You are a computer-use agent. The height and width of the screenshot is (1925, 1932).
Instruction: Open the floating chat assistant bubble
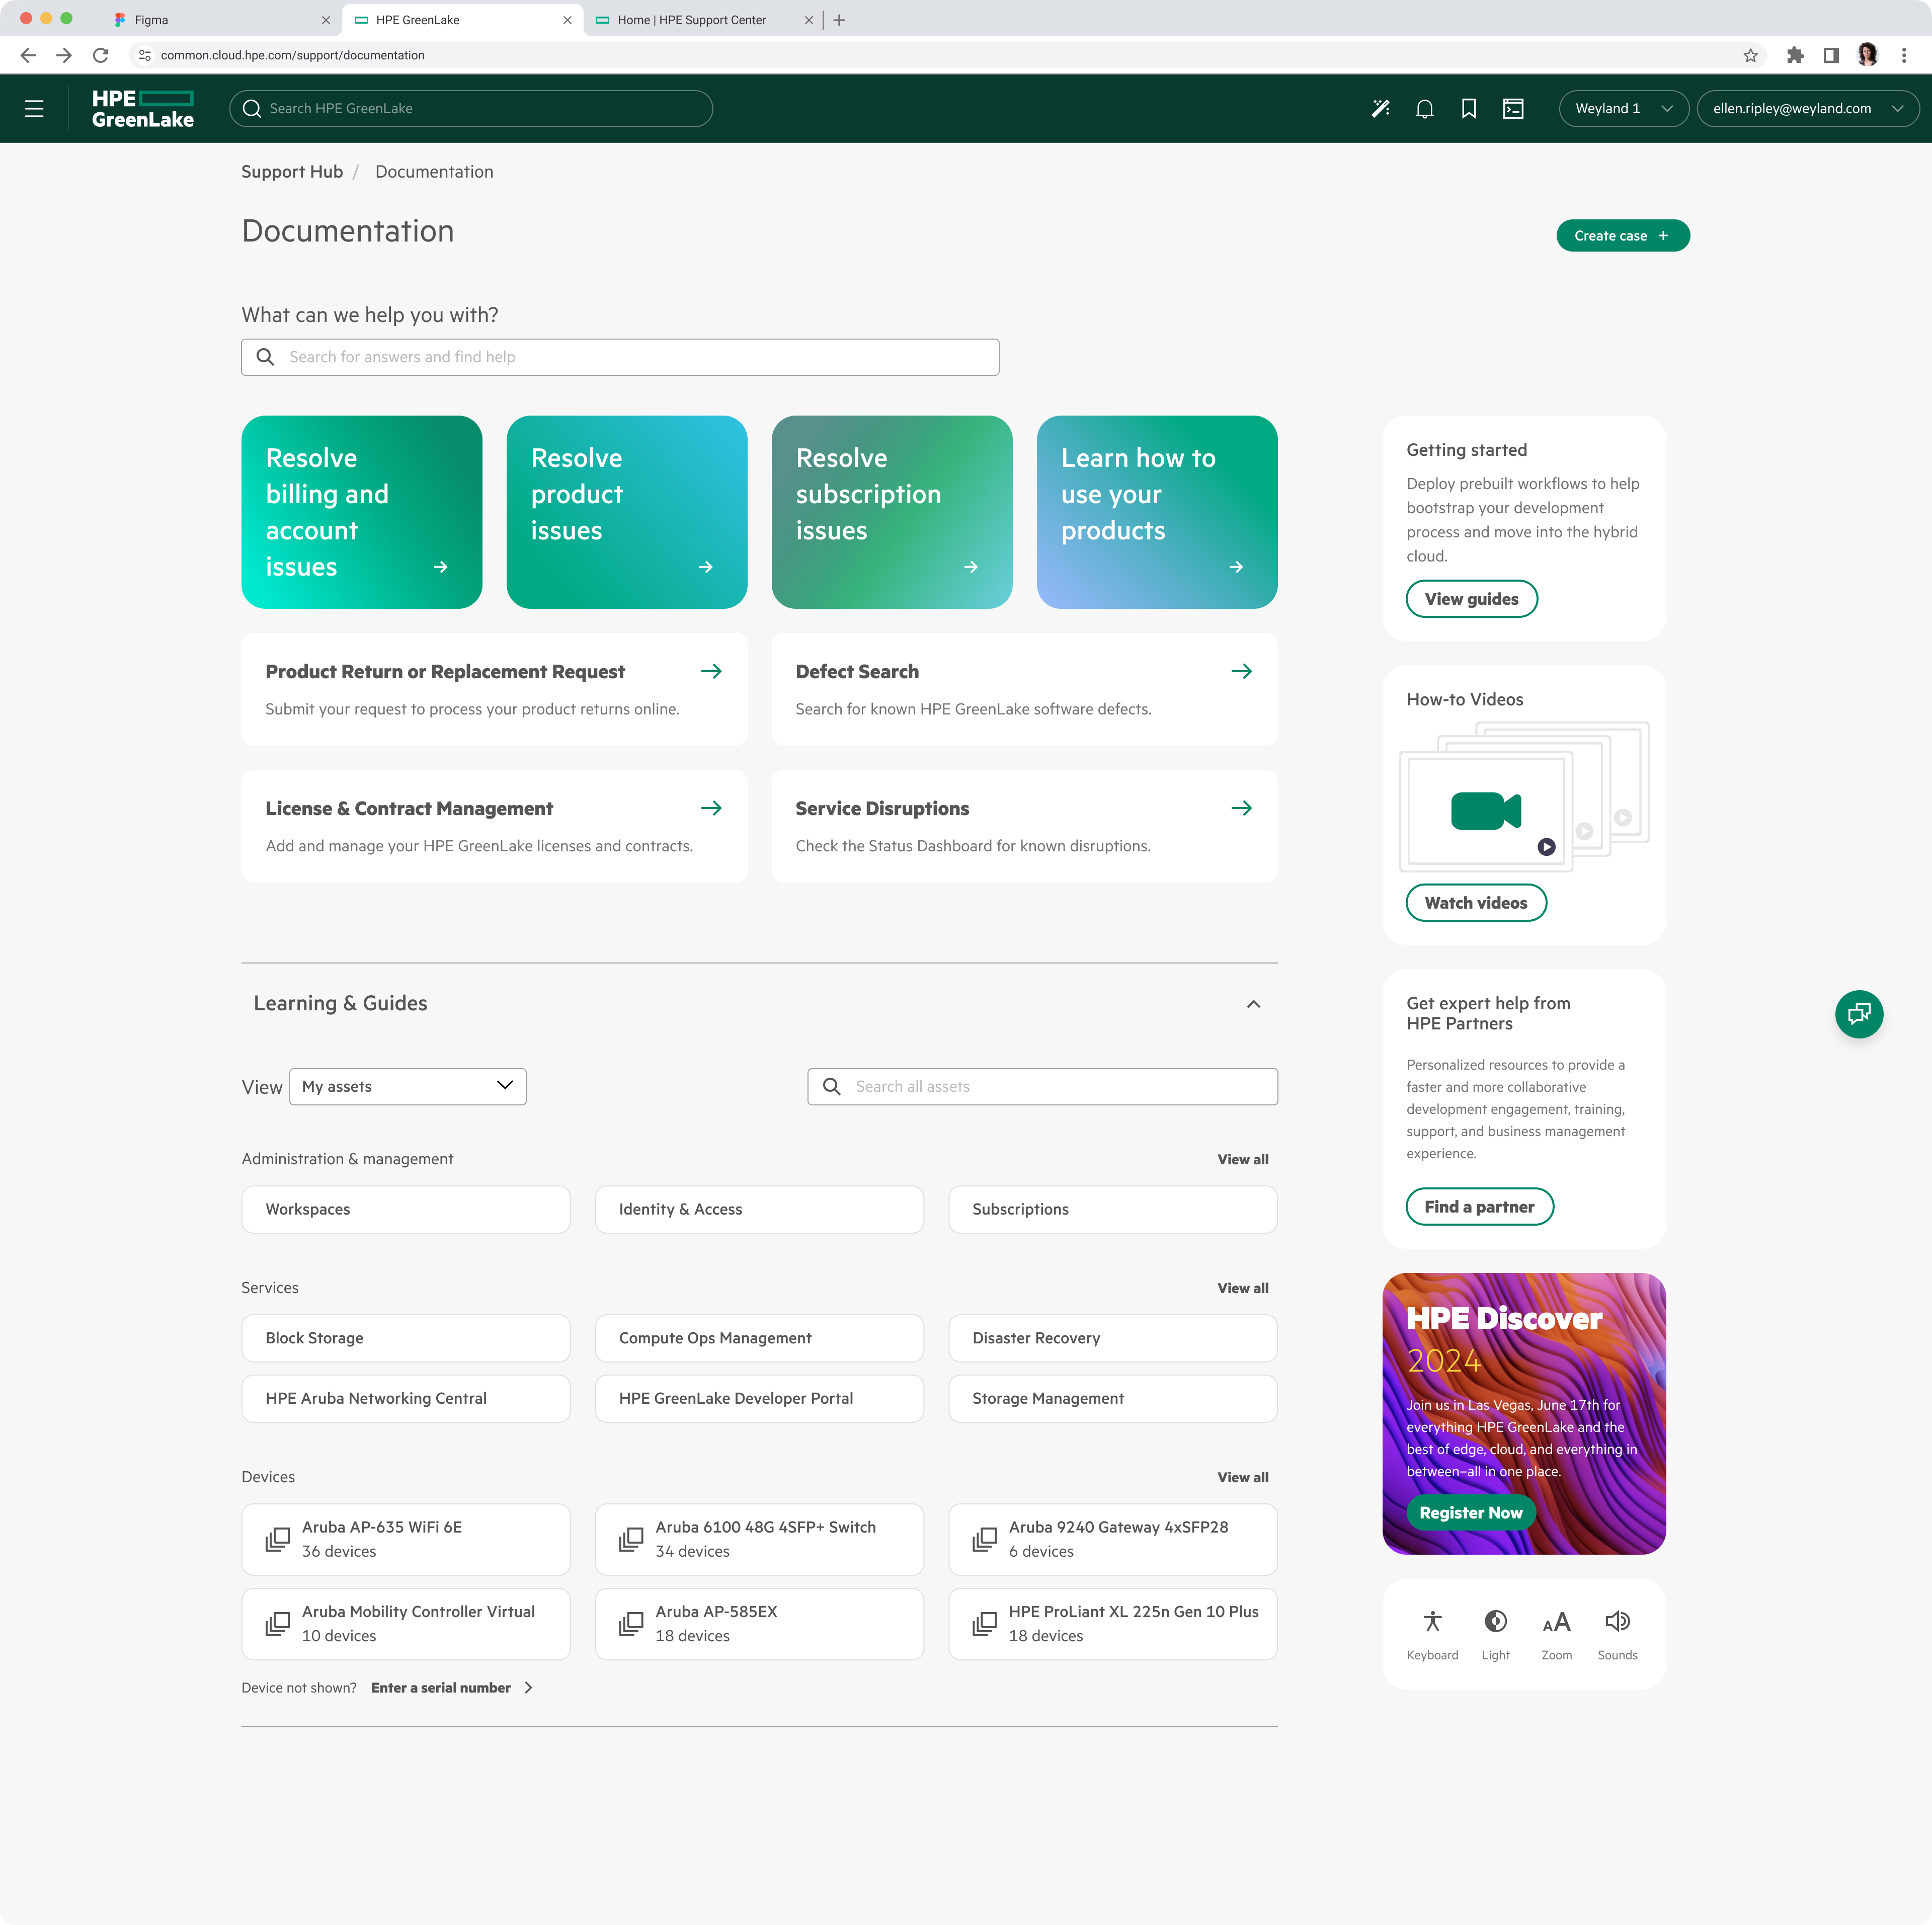tap(1858, 1014)
